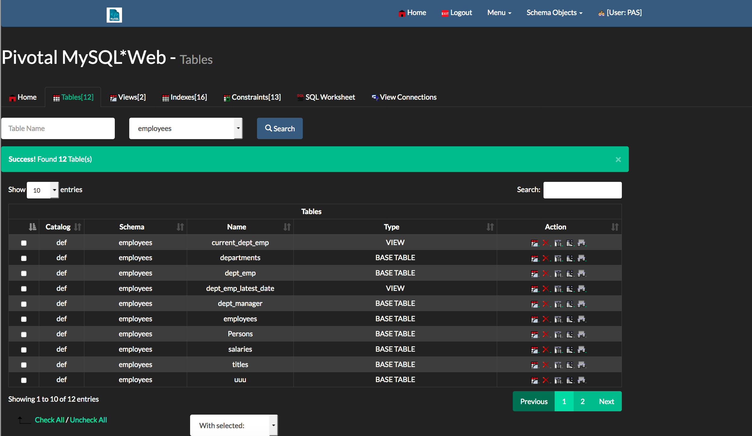Tick the checkbox for dept_manager
Viewport: 752px width, 436px height.
coord(24,304)
